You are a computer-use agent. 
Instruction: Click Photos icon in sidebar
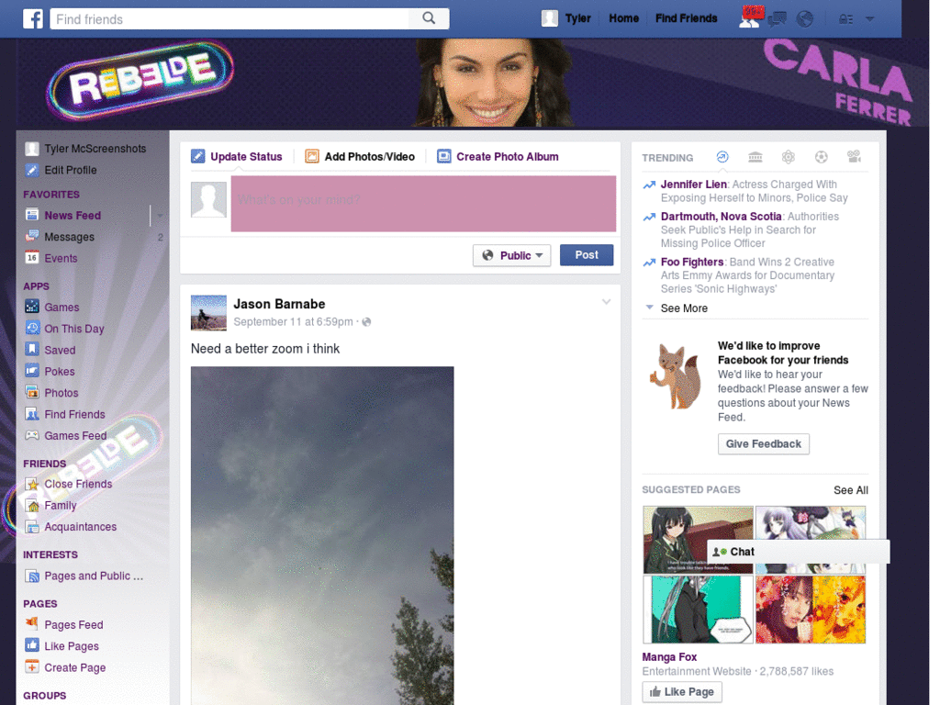(32, 393)
